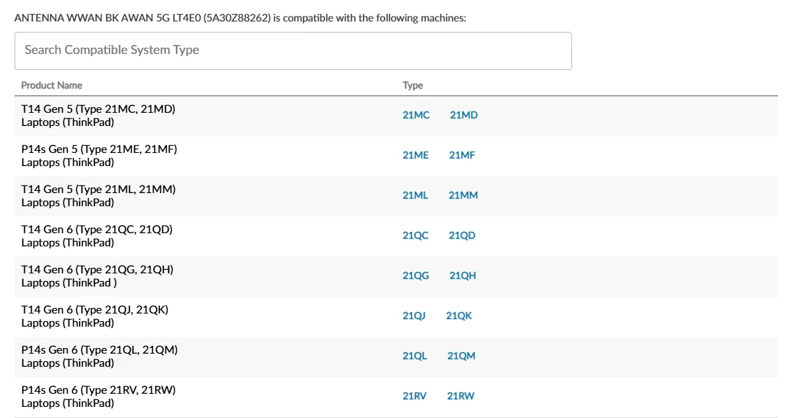The image size is (800, 418).
Task: Click the 21RW type link
Action: point(461,396)
